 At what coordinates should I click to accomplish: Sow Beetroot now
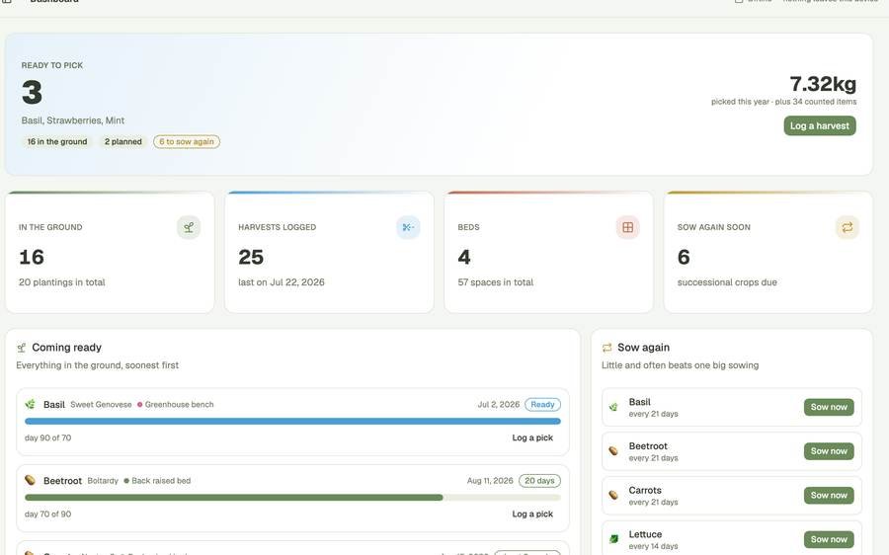tap(829, 451)
